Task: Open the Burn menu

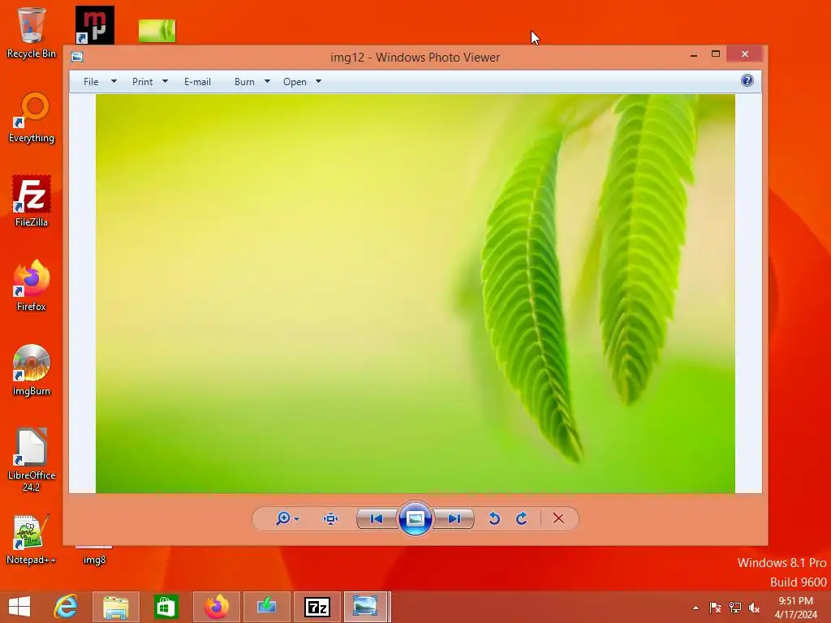Action: coord(244,82)
